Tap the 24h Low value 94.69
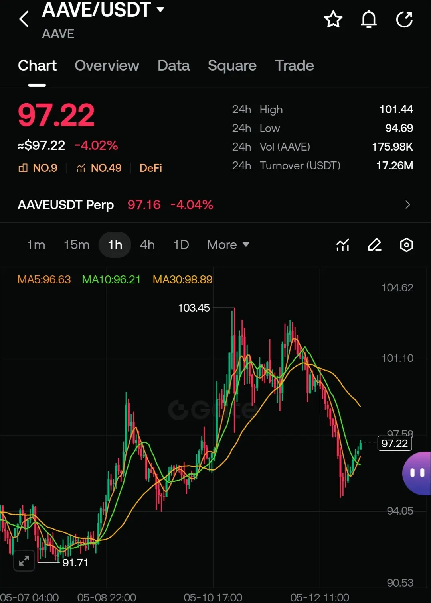 point(399,128)
